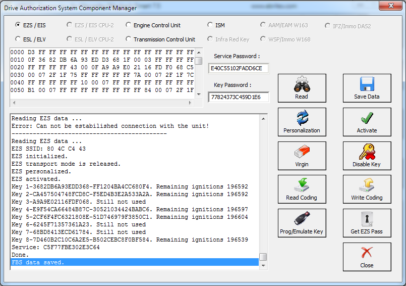Screen dimensions: 406x286
Task: Select the 'EZS SSID: 80 4C C4 43' line
Action: click(135, 149)
